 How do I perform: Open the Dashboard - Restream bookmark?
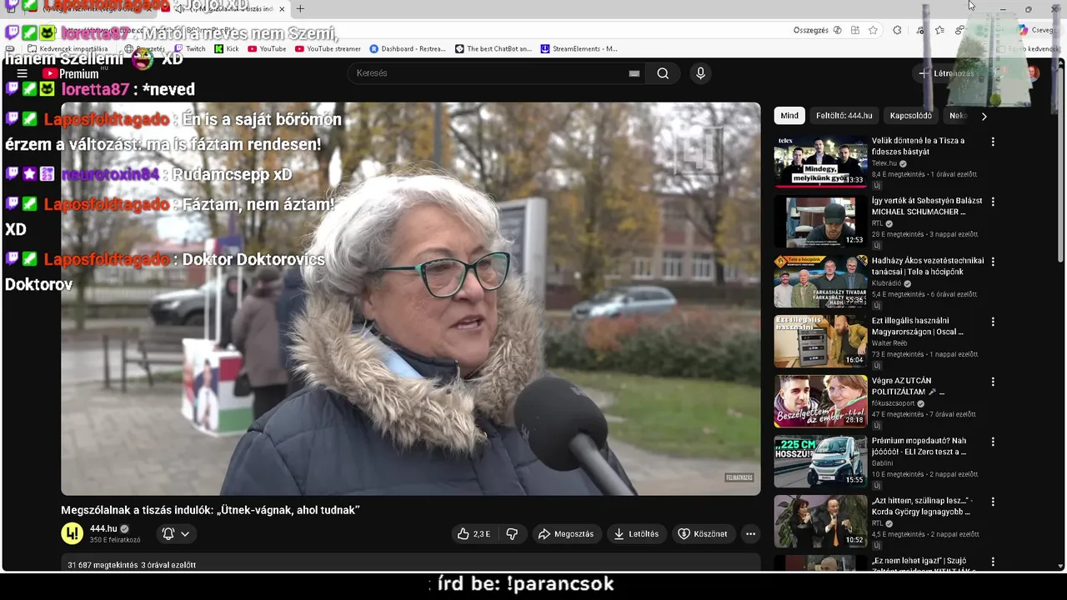(408, 48)
